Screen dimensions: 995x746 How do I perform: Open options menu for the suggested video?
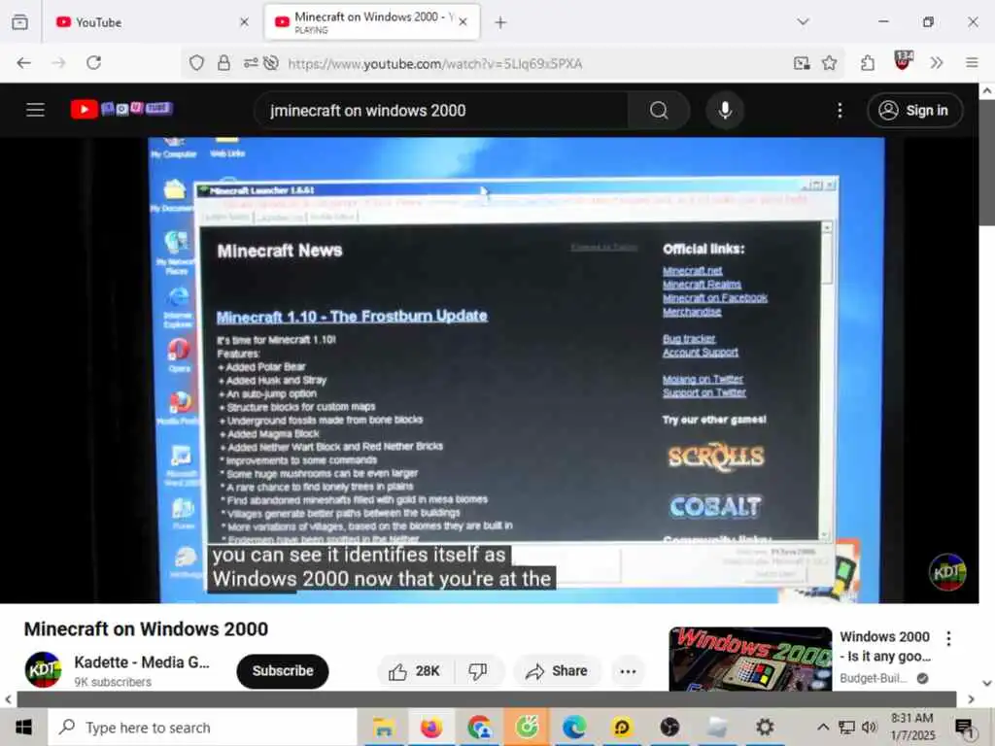coord(948,638)
